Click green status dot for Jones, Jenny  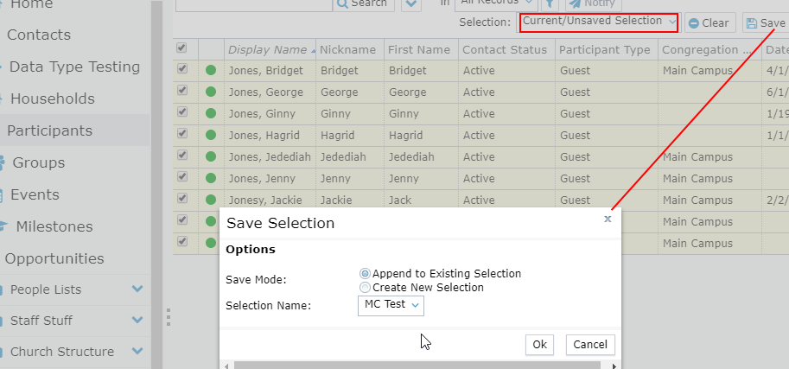coord(211,178)
